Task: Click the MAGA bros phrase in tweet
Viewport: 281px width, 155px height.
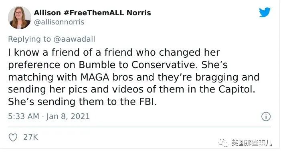Action: [107, 77]
